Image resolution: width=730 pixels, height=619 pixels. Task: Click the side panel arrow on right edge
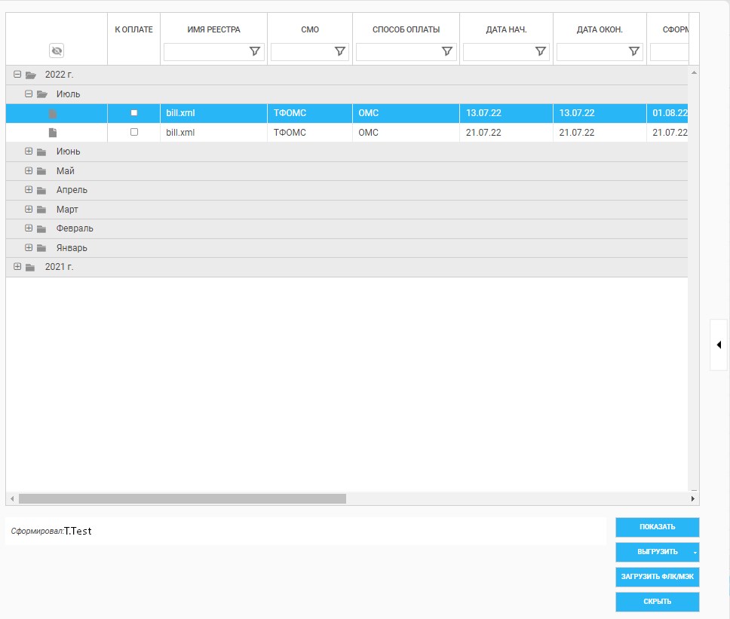point(719,345)
